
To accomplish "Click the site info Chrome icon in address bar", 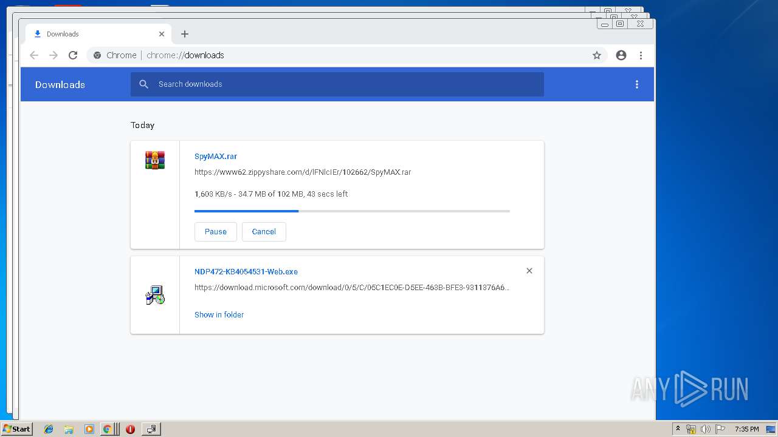I will pyautogui.click(x=97, y=55).
